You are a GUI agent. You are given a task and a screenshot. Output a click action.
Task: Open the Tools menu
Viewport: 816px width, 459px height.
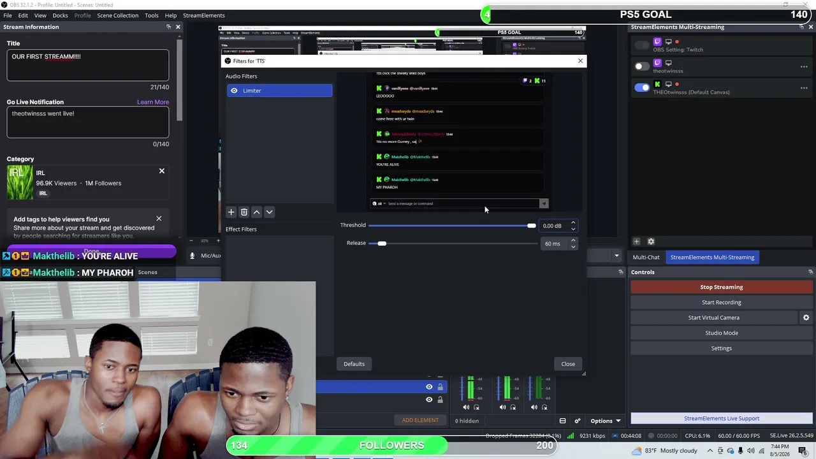point(152,15)
